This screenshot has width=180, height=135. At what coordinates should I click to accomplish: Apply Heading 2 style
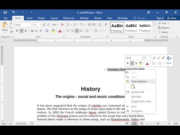(131, 28)
